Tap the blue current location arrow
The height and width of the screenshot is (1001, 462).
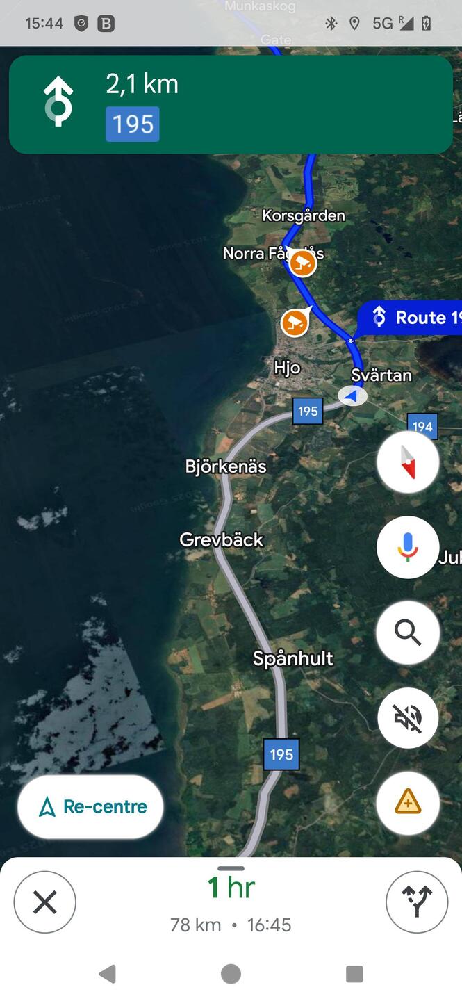[353, 396]
